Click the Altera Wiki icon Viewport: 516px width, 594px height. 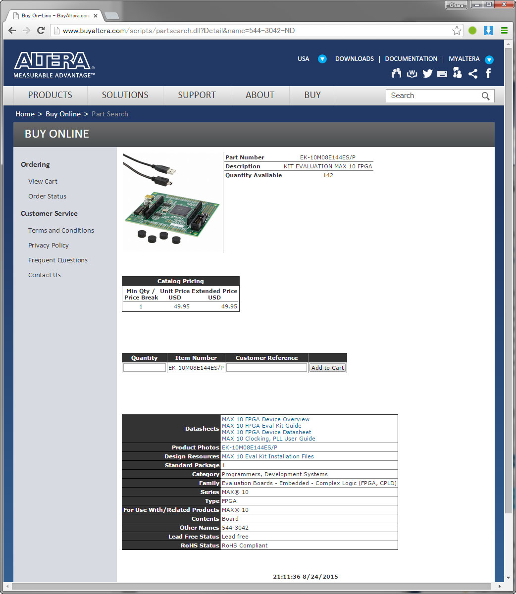tap(412, 73)
